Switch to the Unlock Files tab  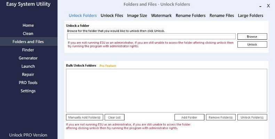point(112,15)
